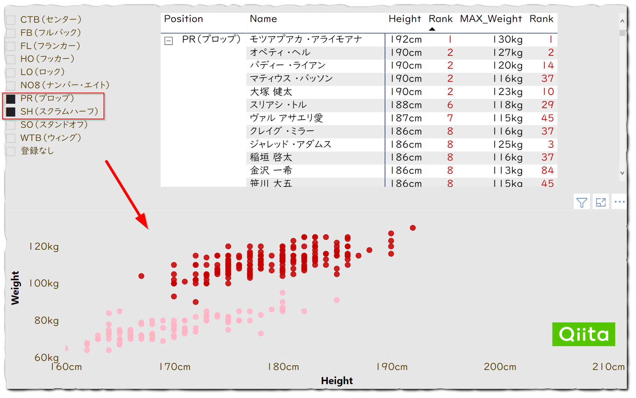The image size is (636, 398).
Task: Sort by the Rank header next to Height
Action: click(440, 19)
